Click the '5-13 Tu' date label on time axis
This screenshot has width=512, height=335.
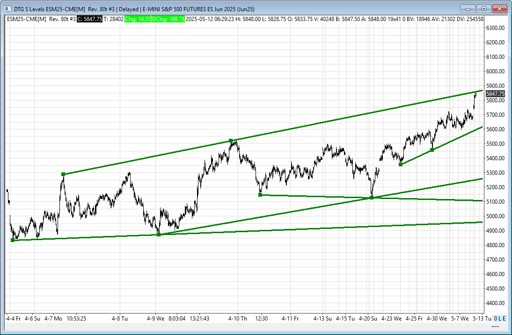[x=482, y=318]
